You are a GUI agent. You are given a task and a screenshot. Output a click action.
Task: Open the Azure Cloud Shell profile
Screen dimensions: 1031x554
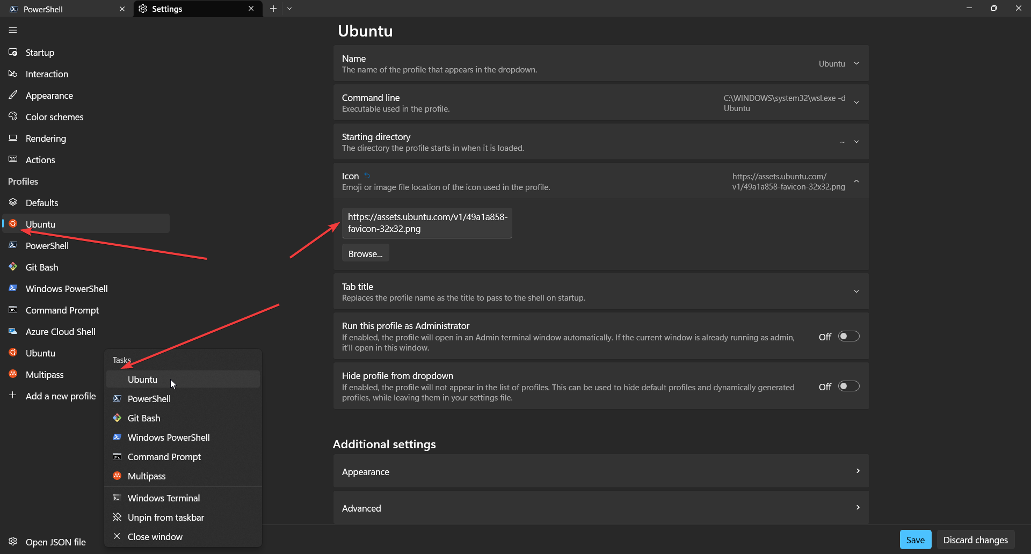click(60, 331)
